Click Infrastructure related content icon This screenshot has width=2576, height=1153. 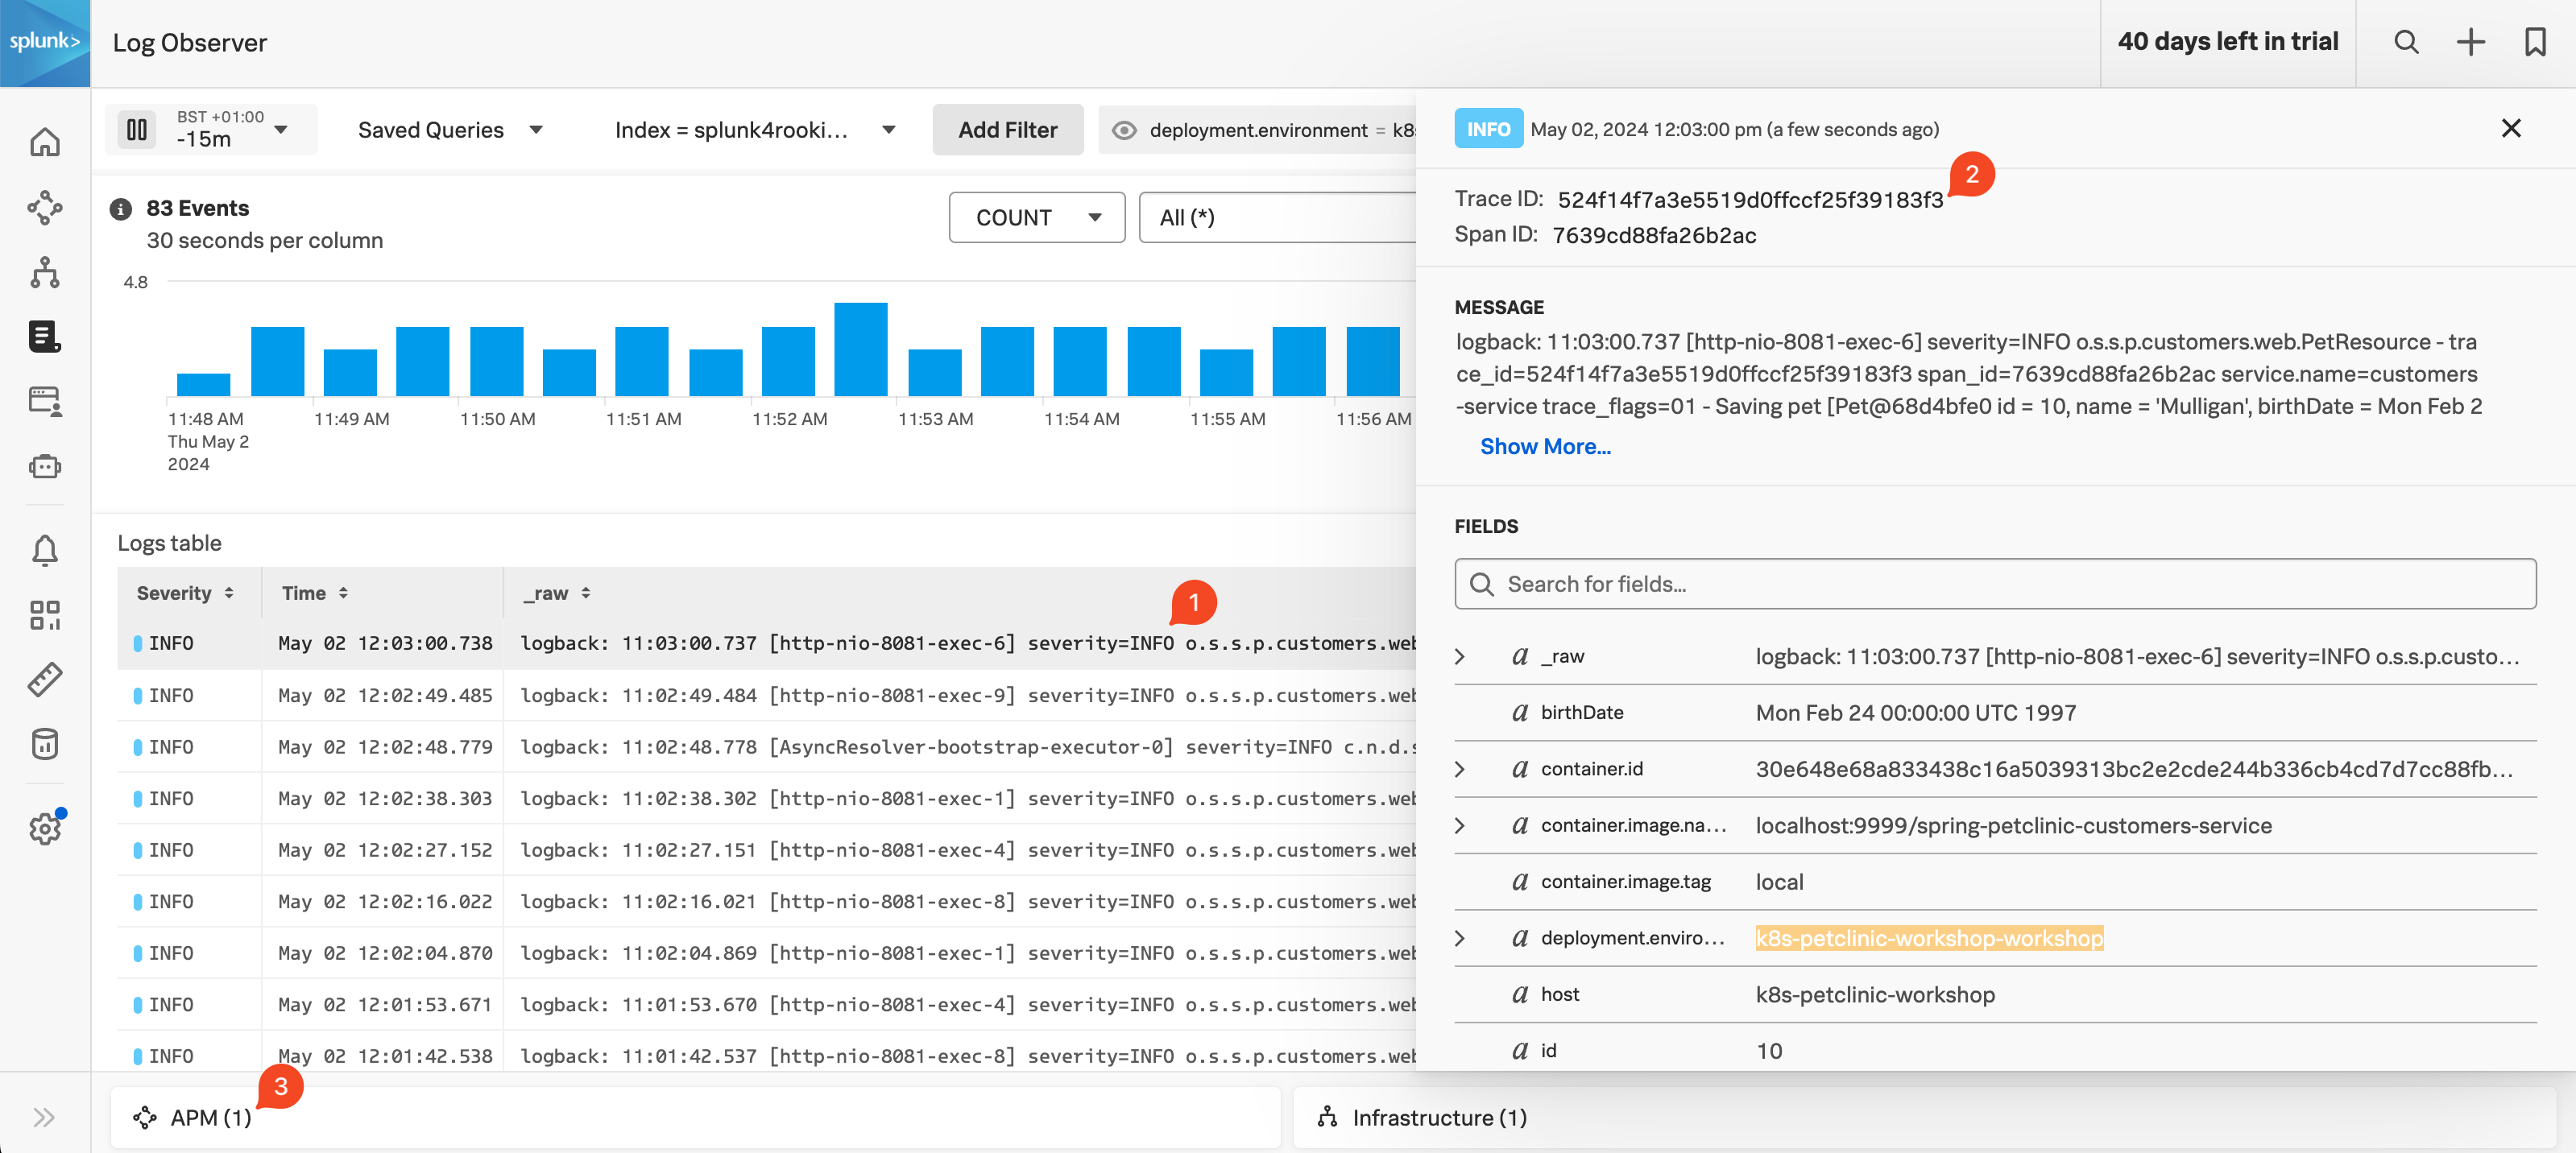pos(1327,1117)
